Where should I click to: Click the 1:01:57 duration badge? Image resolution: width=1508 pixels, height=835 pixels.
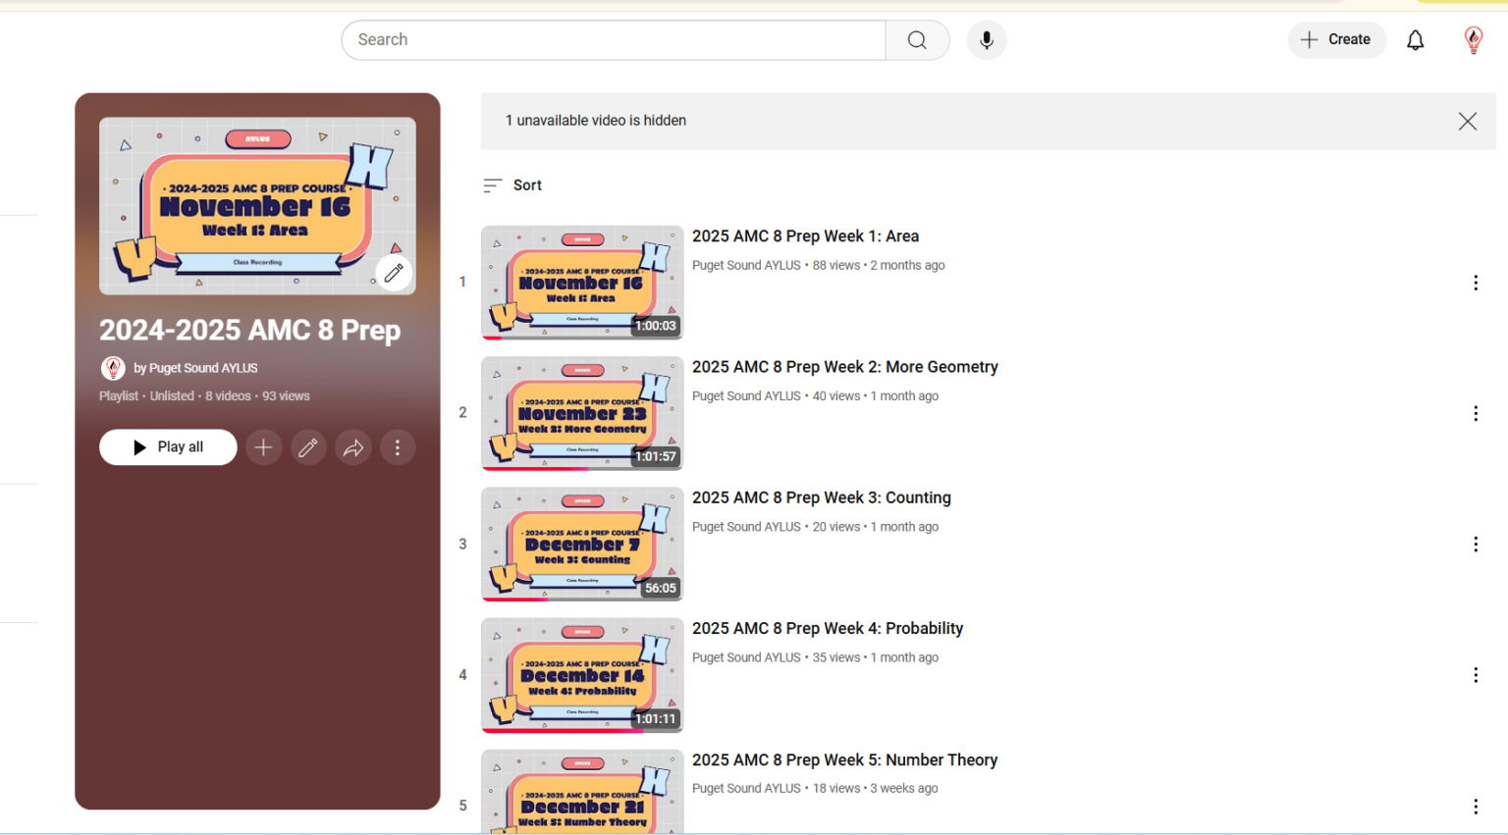[655, 456]
